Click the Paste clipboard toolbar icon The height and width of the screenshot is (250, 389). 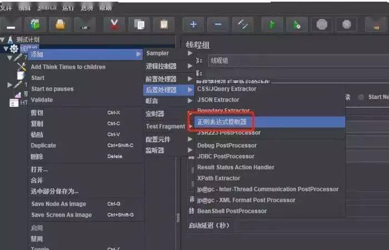tap(164, 24)
